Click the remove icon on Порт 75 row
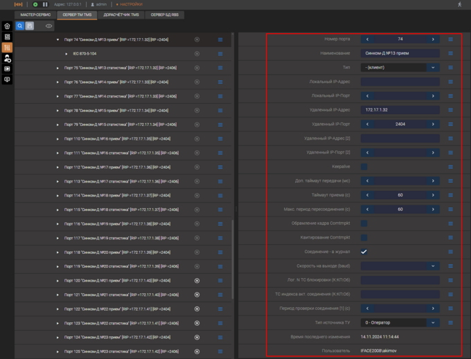Image resolution: width=471 pixels, height=359 pixels. click(197, 68)
